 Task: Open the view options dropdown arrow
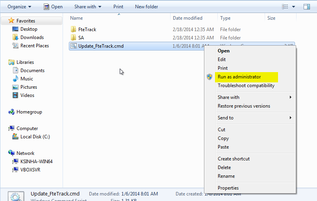point(293,7)
